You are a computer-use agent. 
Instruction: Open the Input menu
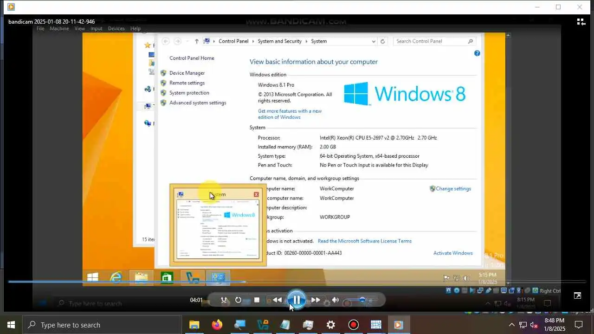click(97, 28)
